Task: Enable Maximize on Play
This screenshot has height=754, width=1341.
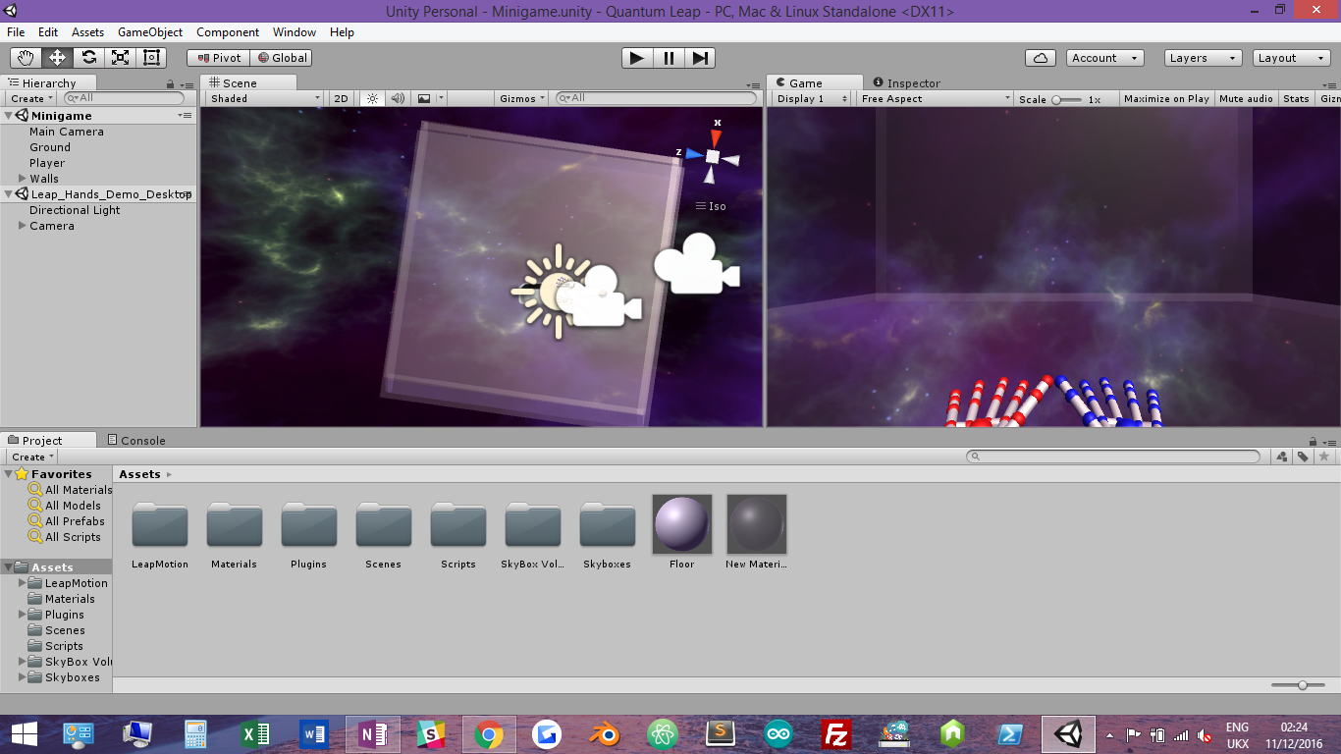Action: [1166, 98]
